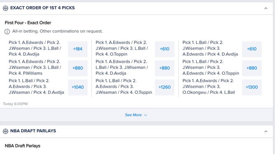The height and width of the screenshot is (154, 275).
Task: Choose the +1040 odds button
Action: click(x=78, y=87)
